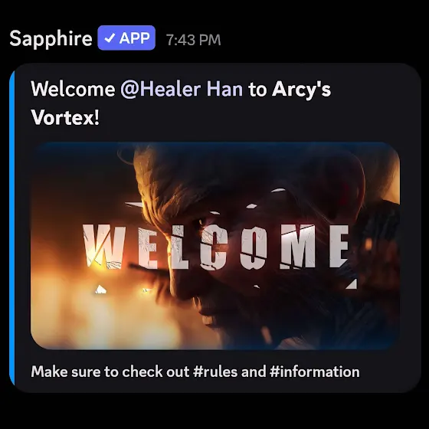Screen dimensions: 429x429
Task: Open the WELCOME banner image preview
Action: [x=215, y=246]
